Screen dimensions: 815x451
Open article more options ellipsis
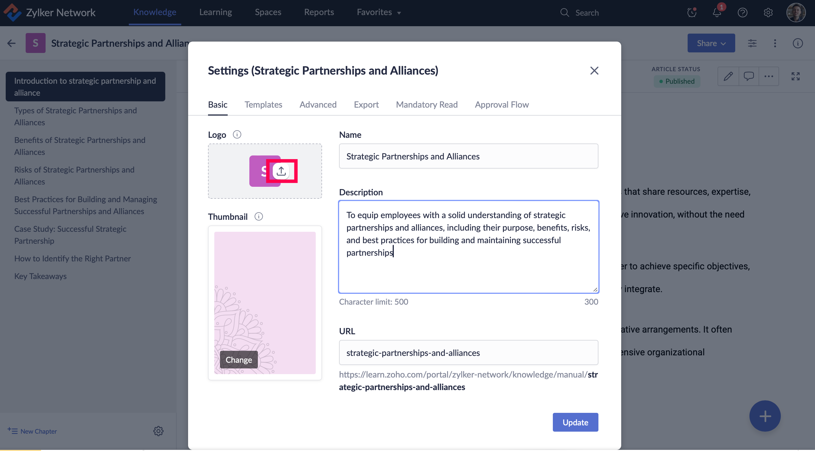769,76
